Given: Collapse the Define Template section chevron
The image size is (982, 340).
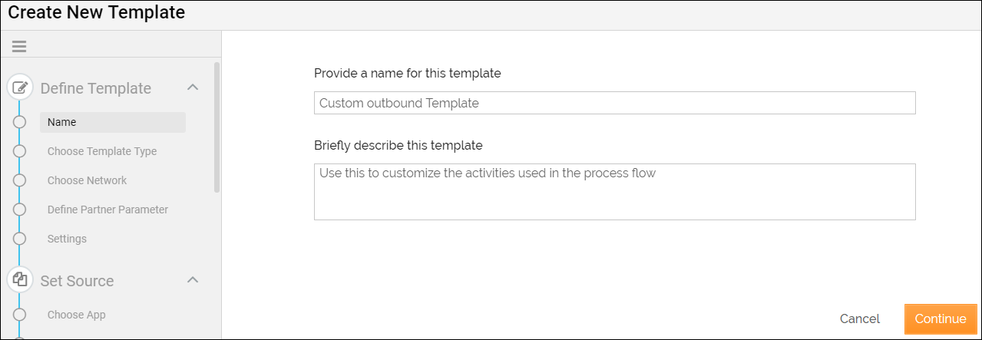Looking at the screenshot, I should click(193, 87).
